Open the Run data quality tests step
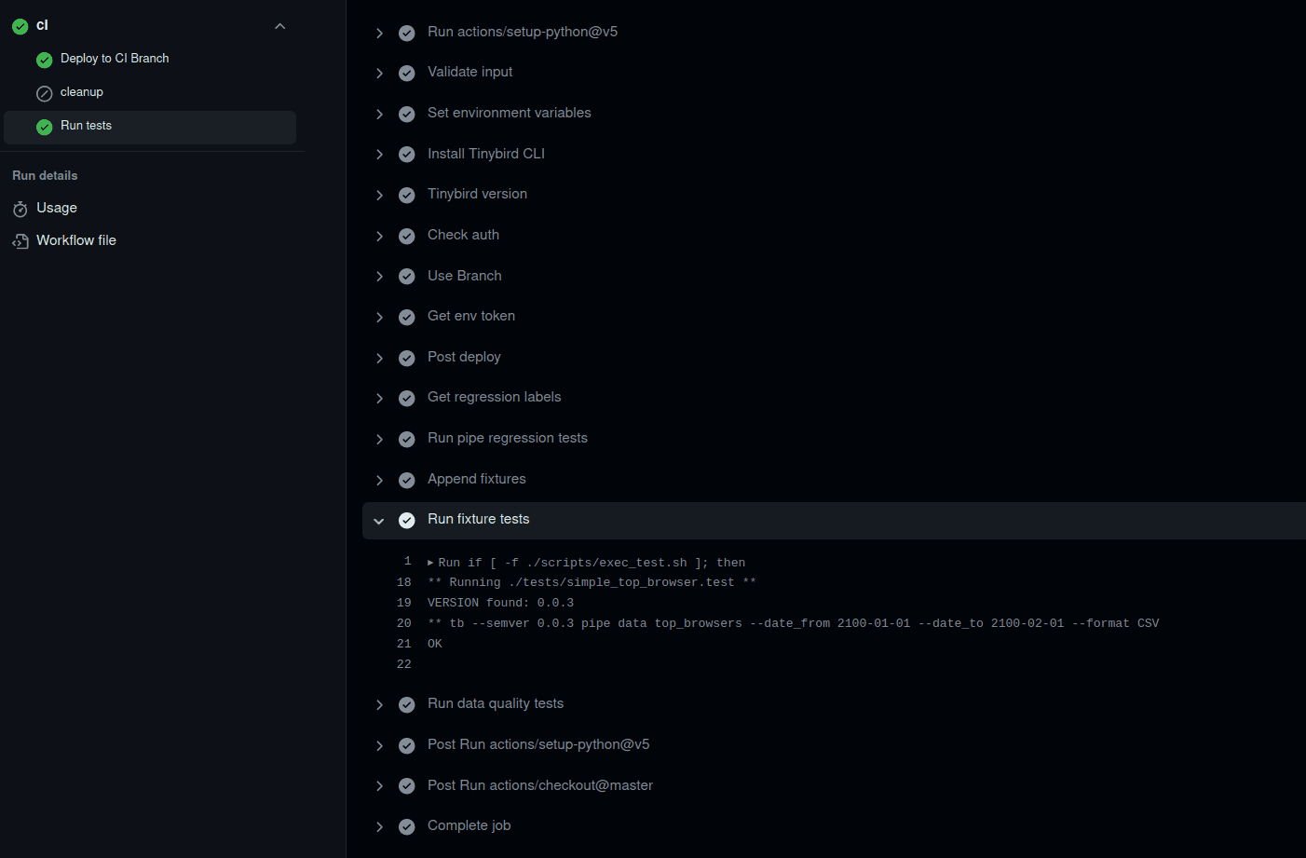1306x858 pixels. pyautogui.click(x=496, y=703)
